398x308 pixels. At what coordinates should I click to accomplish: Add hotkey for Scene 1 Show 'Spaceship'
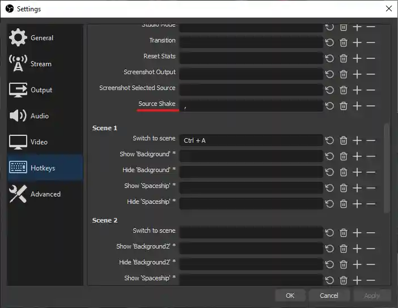357,188
